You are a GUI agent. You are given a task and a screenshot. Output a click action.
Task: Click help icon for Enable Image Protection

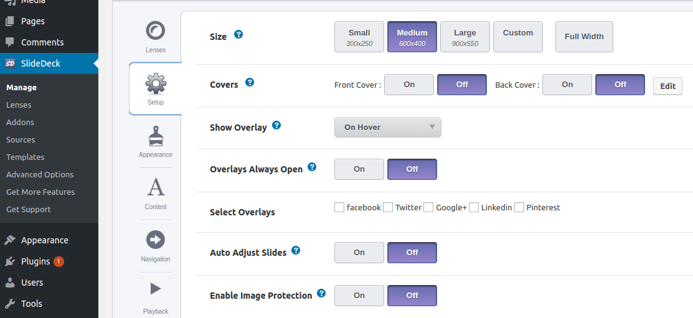[322, 293]
